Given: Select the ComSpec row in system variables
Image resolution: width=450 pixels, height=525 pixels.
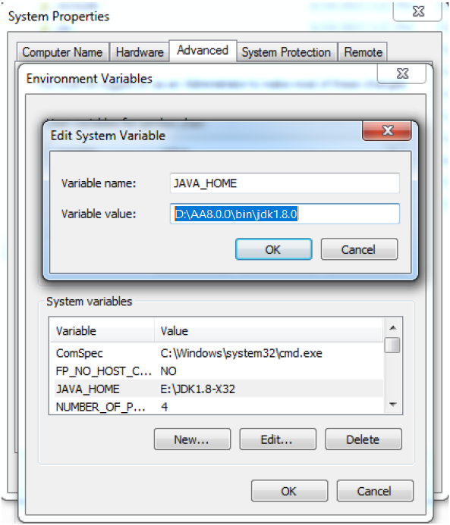Looking at the screenshot, I should pyautogui.click(x=216, y=353).
